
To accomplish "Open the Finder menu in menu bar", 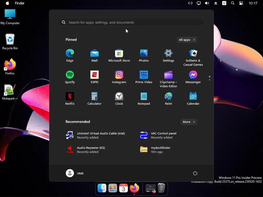I will pos(20,3).
